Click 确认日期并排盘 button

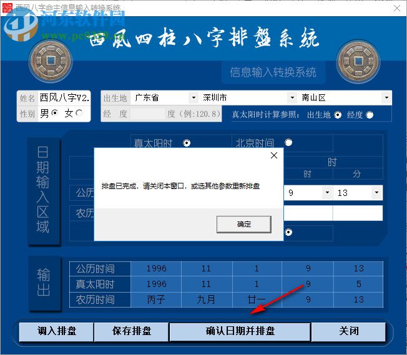tap(240, 331)
